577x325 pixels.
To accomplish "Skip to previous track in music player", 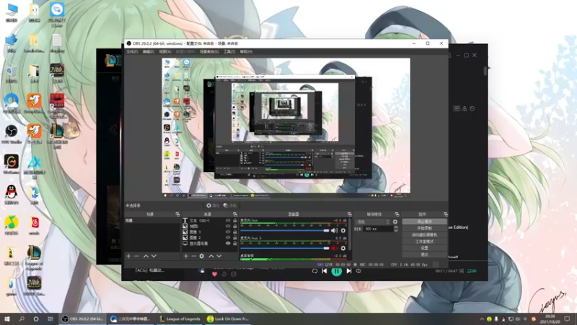I will [x=324, y=272].
